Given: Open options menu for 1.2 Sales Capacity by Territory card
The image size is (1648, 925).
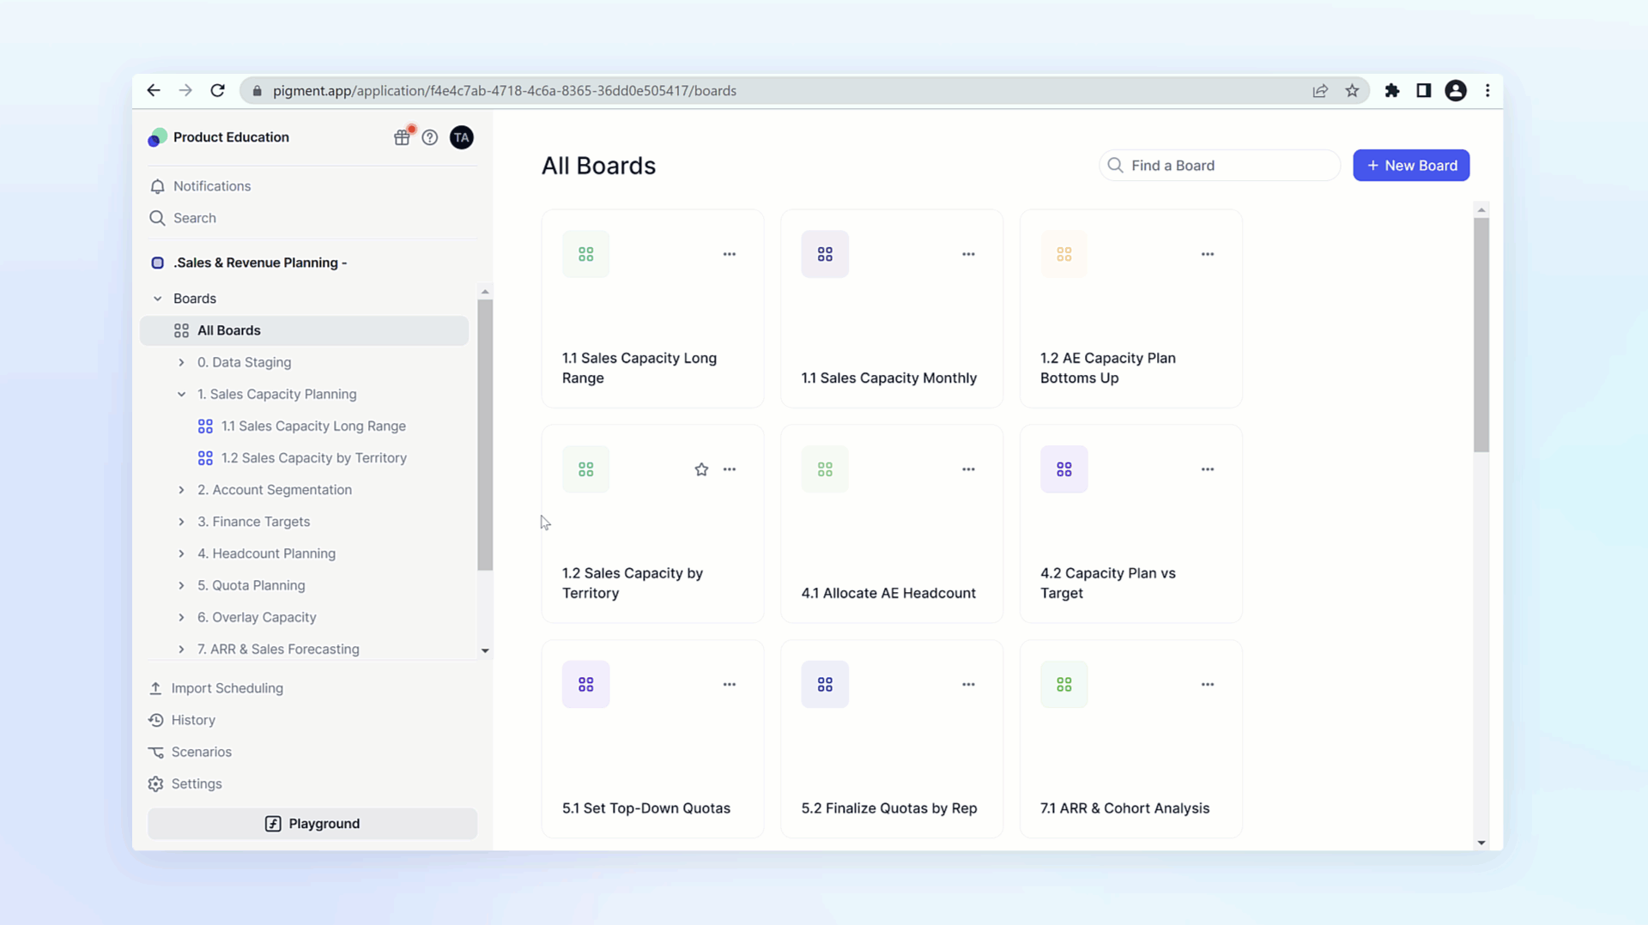Looking at the screenshot, I should click(x=730, y=469).
